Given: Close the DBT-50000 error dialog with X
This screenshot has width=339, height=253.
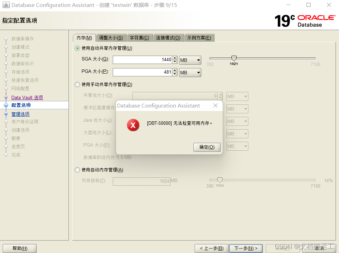Looking at the screenshot, I should 215,105.
